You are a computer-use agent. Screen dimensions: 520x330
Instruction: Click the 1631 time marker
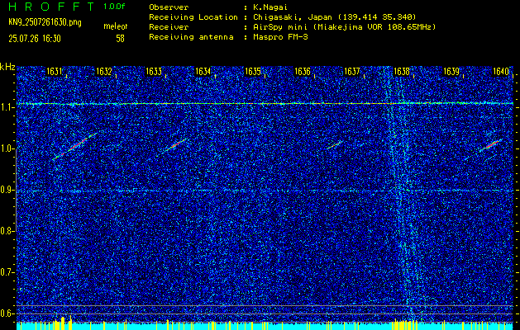(54, 72)
